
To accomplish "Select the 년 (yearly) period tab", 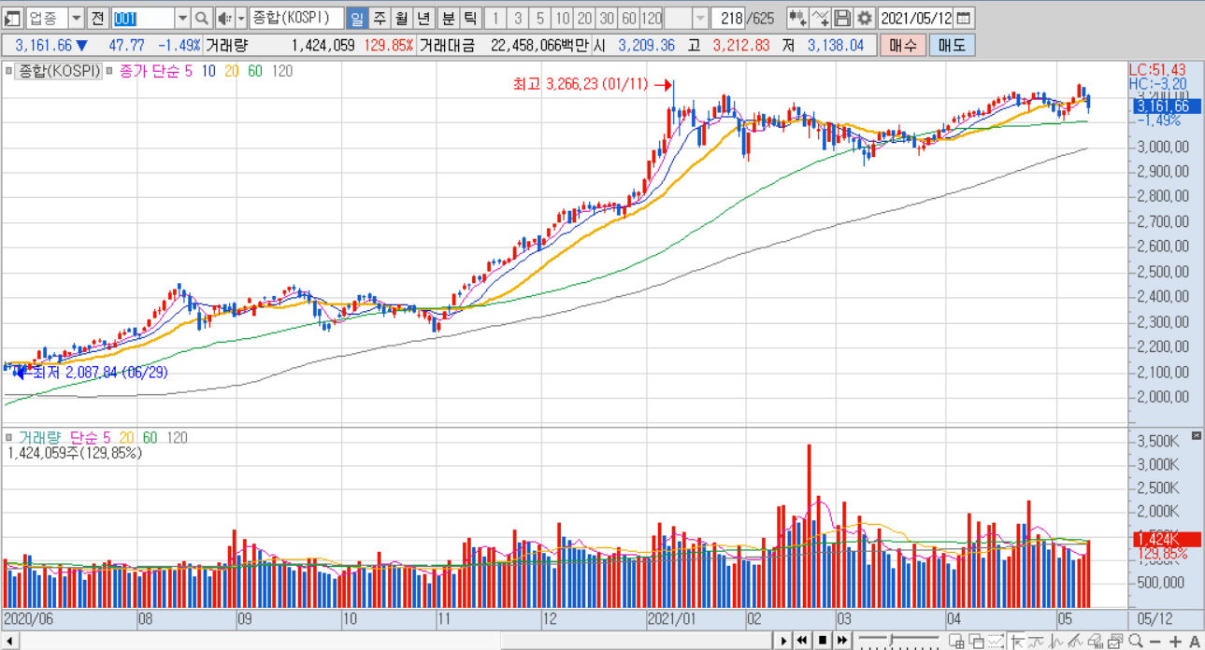I will click(x=423, y=18).
